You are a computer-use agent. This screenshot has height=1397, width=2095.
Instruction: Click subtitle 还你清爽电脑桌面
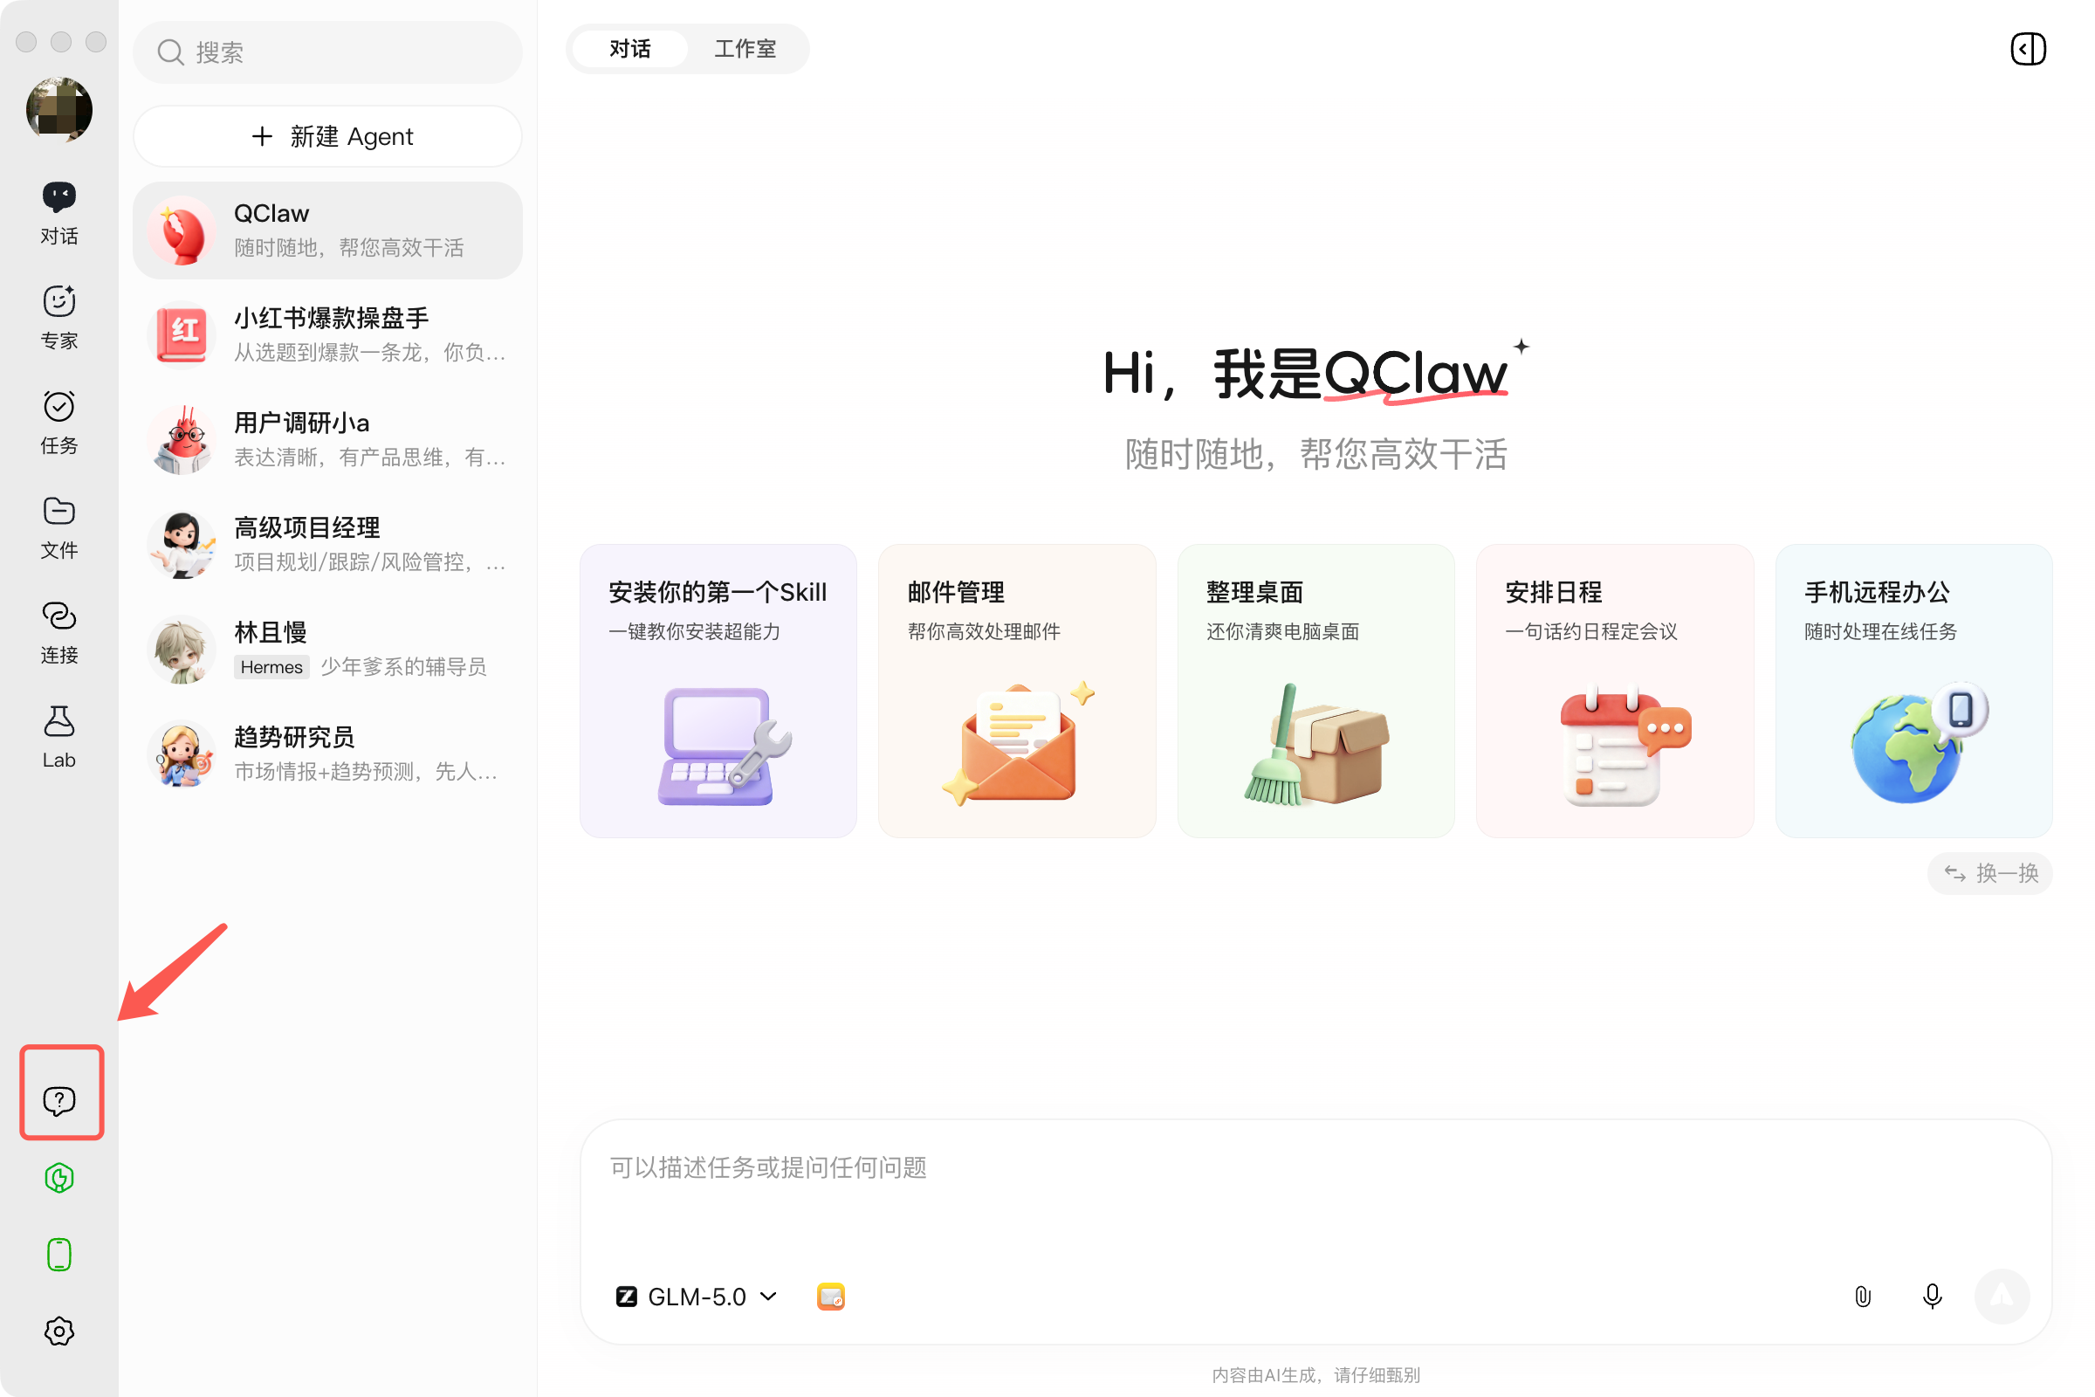pos(1282,631)
